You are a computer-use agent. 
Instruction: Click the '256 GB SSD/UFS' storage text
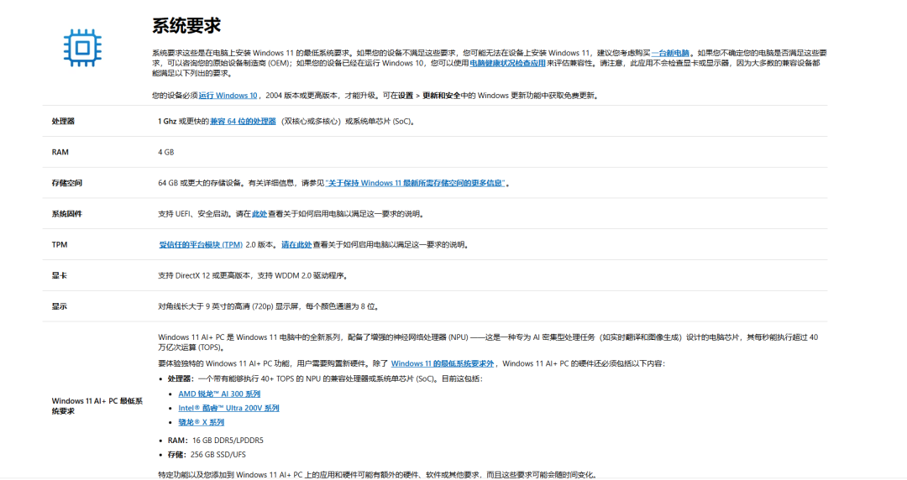pos(218,455)
